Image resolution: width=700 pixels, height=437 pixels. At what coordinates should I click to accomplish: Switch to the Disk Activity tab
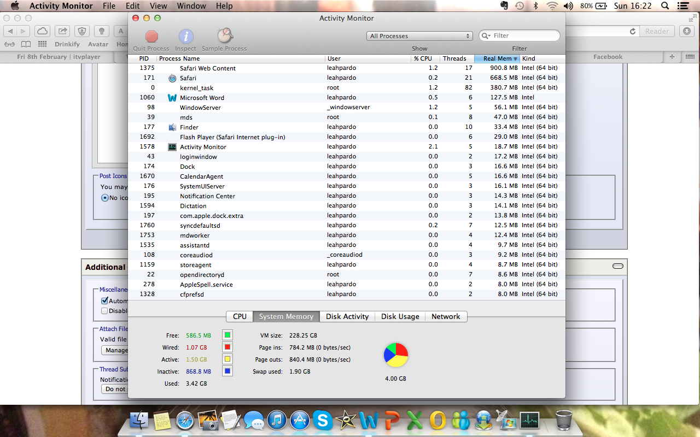pyautogui.click(x=347, y=316)
